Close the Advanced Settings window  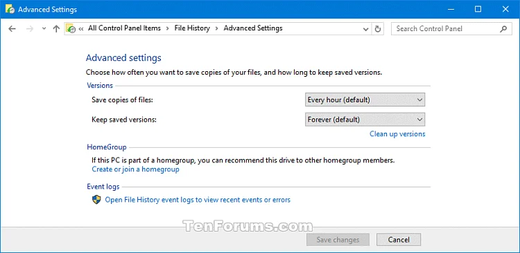[x=505, y=9]
